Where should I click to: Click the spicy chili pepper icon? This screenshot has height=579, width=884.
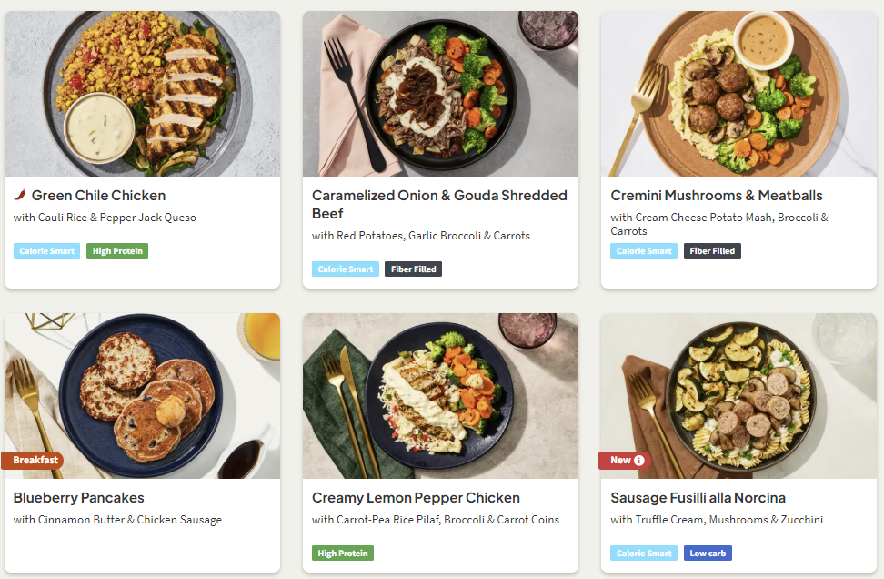pyautogui.click(x=20, y=195)
